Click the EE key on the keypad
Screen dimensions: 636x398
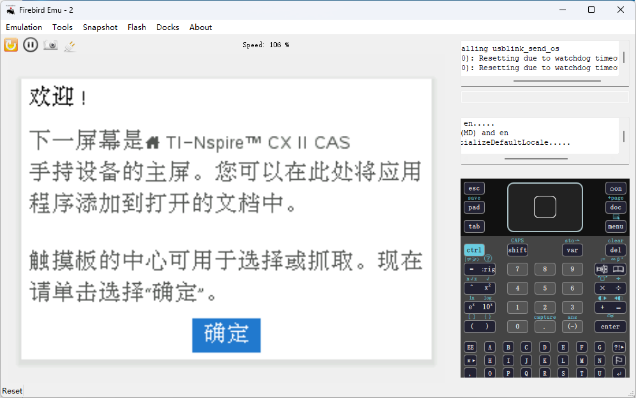[x=471, y=347]
